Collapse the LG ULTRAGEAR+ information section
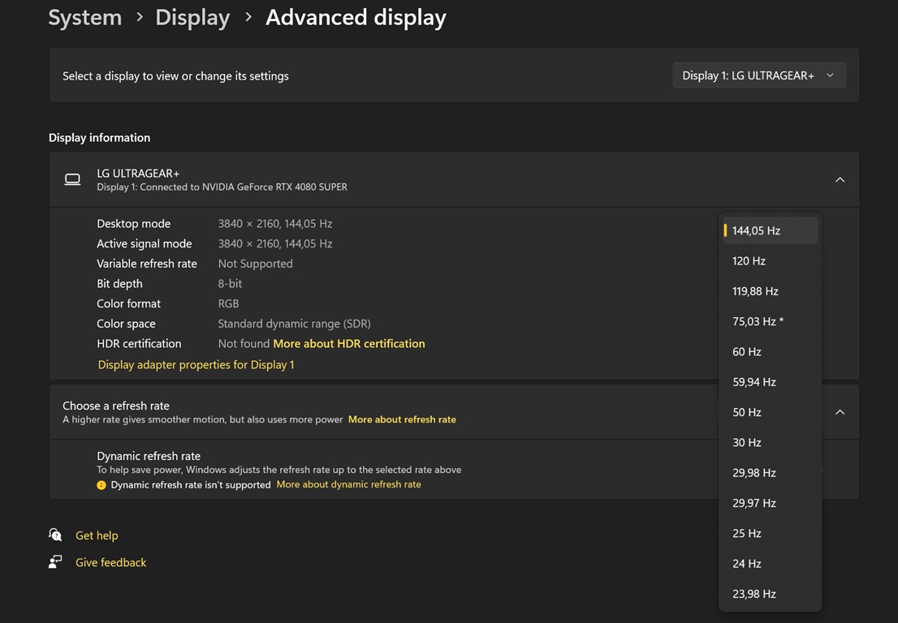This screenshot has width=898, height=623. click(x=840, y=179)
